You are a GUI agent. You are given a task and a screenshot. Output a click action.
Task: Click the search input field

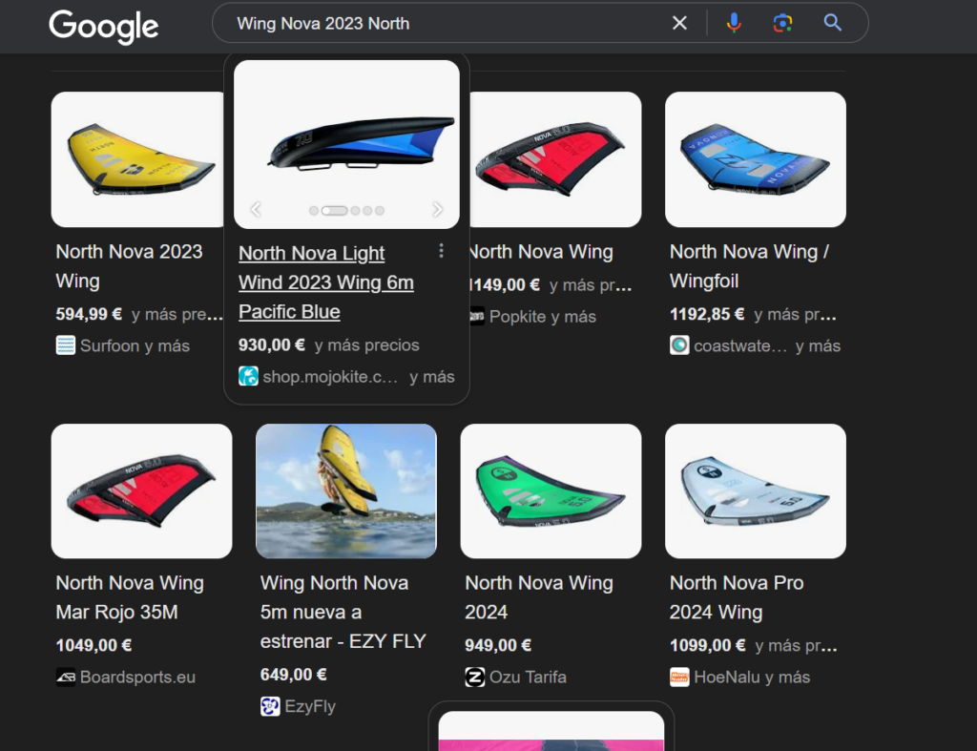click(439, 23)
